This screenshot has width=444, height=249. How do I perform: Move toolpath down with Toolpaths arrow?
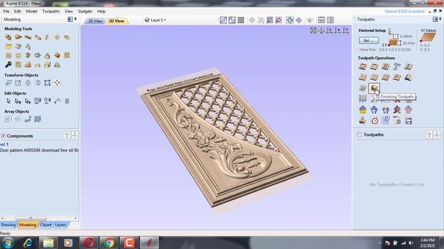click(436, 135)
